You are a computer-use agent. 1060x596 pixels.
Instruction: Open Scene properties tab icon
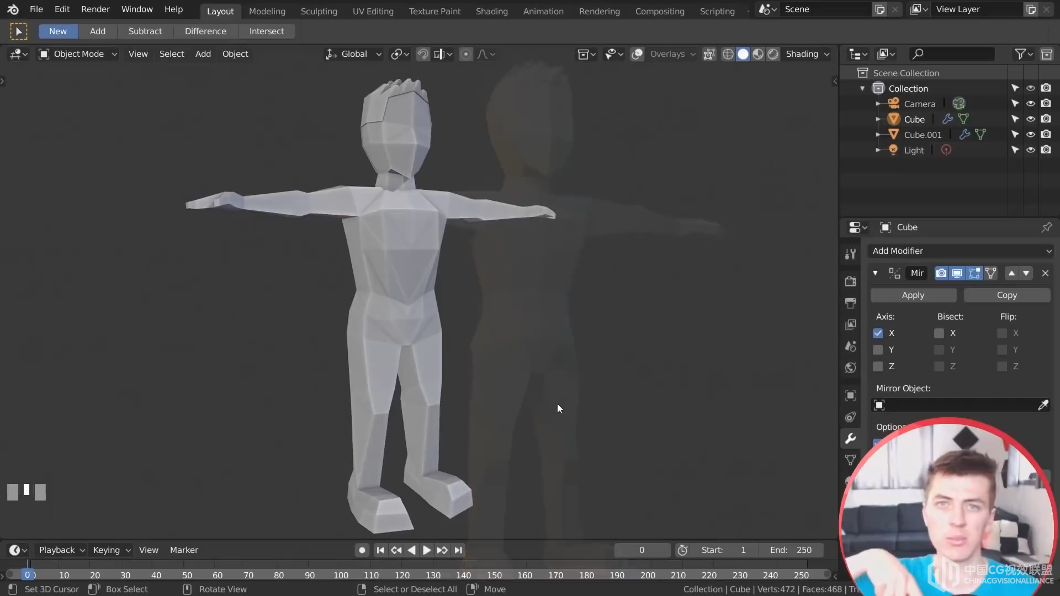[x=850, y=346]
